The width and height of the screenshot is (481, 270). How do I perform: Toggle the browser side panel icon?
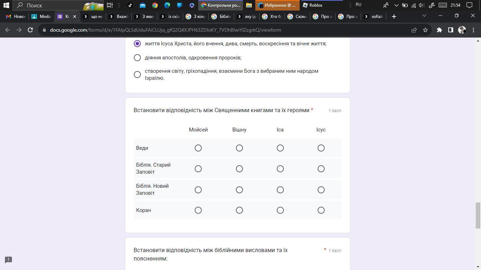tap(450, 30)
